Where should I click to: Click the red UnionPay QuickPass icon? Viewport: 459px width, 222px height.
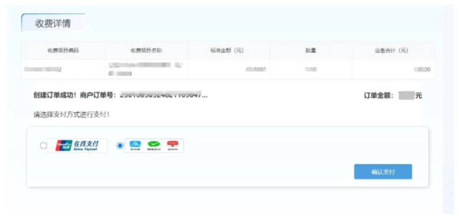point(173,145)
